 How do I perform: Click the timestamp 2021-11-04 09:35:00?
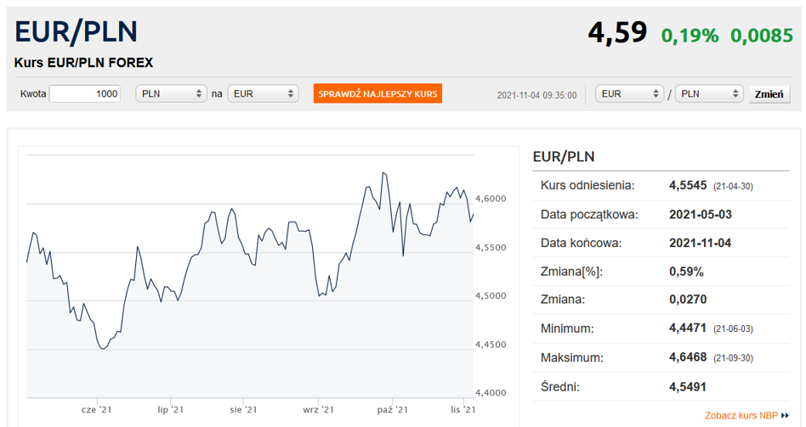pos(536,95)
